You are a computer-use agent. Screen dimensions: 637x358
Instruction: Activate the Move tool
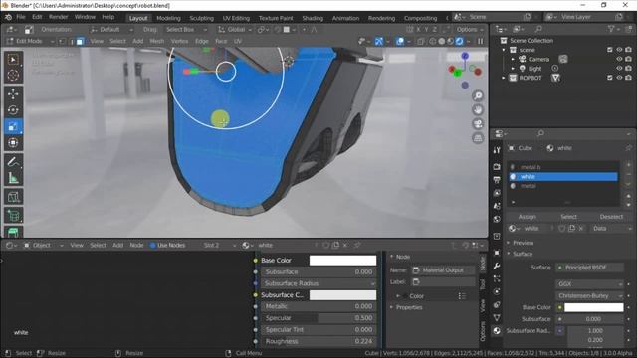13,94
